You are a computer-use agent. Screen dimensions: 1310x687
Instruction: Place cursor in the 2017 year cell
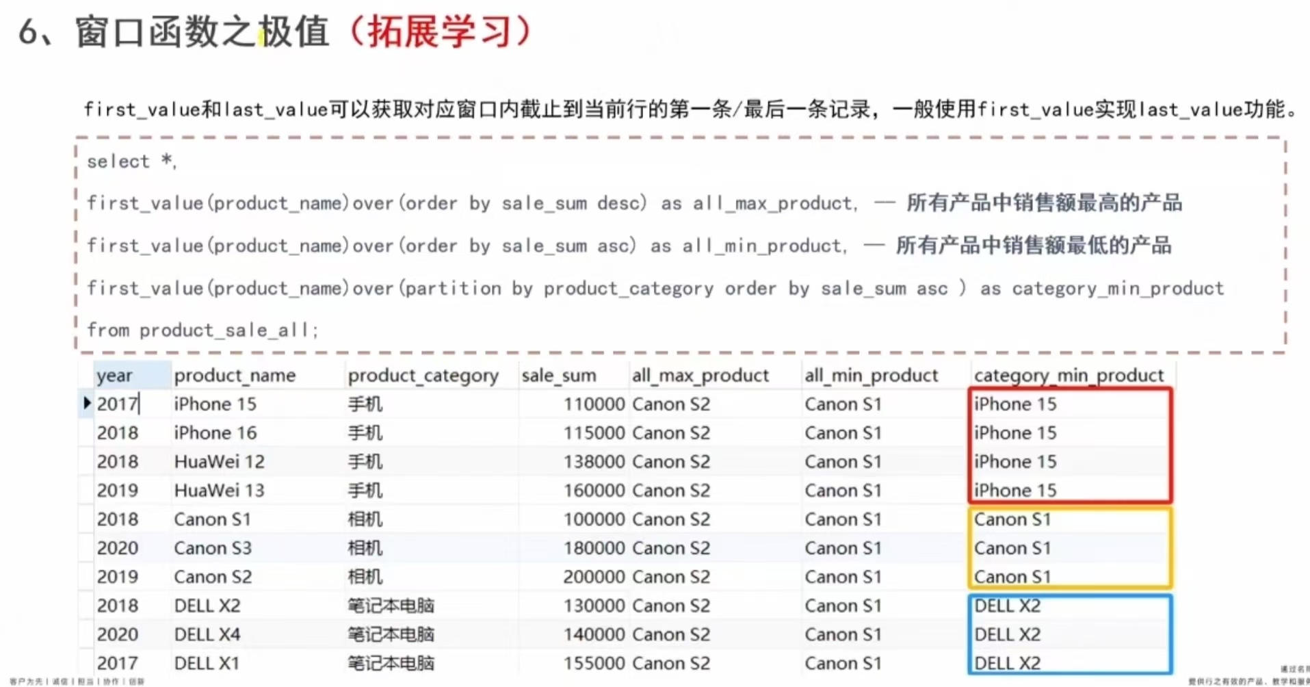(x=116, y=404)
